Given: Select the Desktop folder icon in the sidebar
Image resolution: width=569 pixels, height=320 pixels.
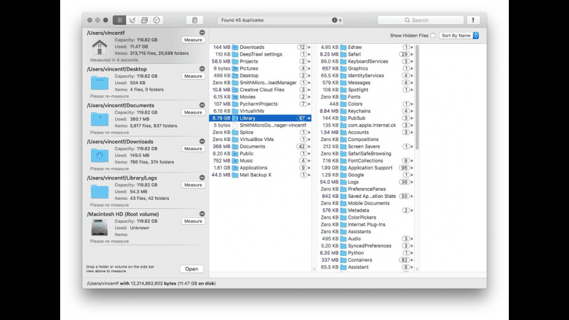Looking at the screenshot, I should point(99,83).
